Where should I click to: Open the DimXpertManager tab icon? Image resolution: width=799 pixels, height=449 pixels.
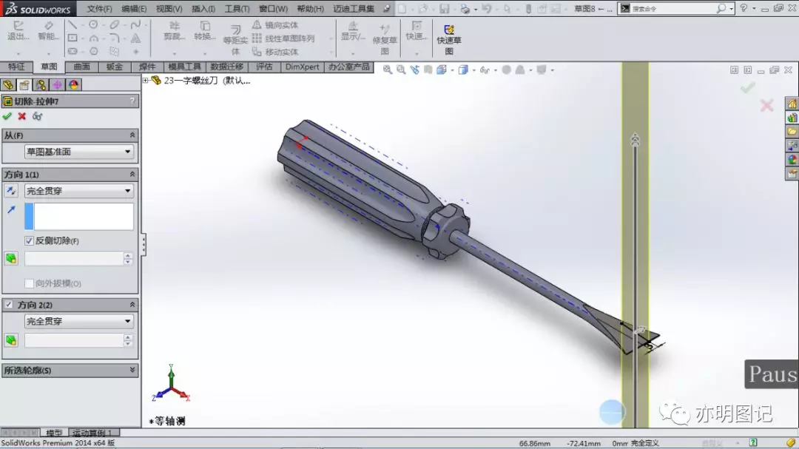pyautogui.click(x=57, y=84)
